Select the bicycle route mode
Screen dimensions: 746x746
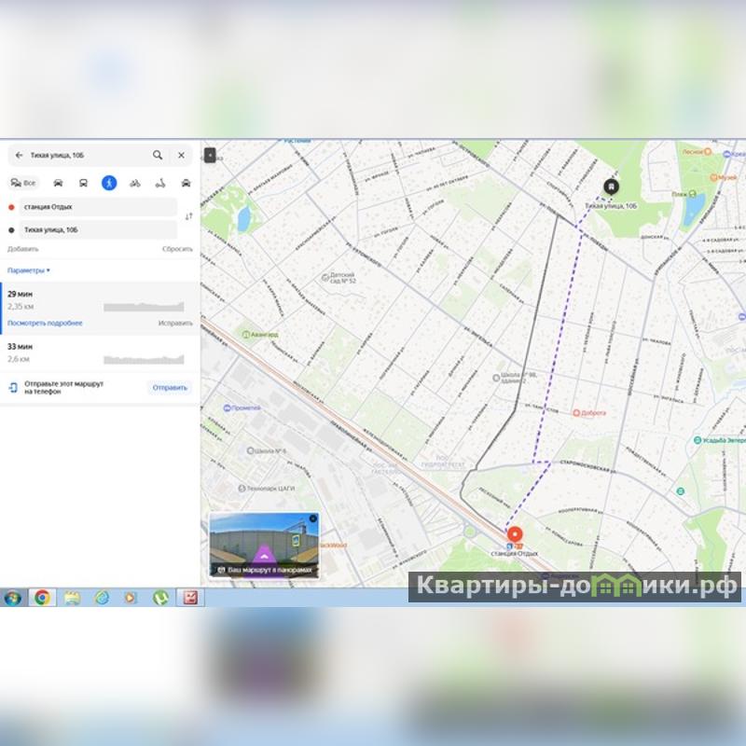(135, 183)
